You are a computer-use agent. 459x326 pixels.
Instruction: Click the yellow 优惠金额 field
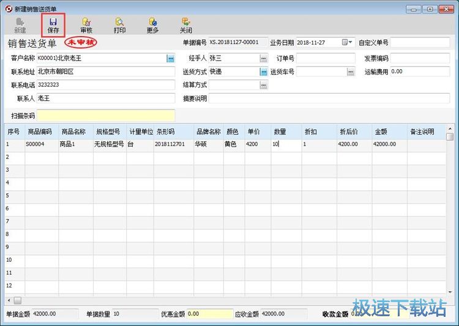click(209, 314)
